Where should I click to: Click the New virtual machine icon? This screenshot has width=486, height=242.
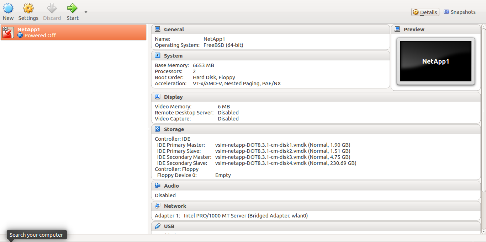coord(8,8)
